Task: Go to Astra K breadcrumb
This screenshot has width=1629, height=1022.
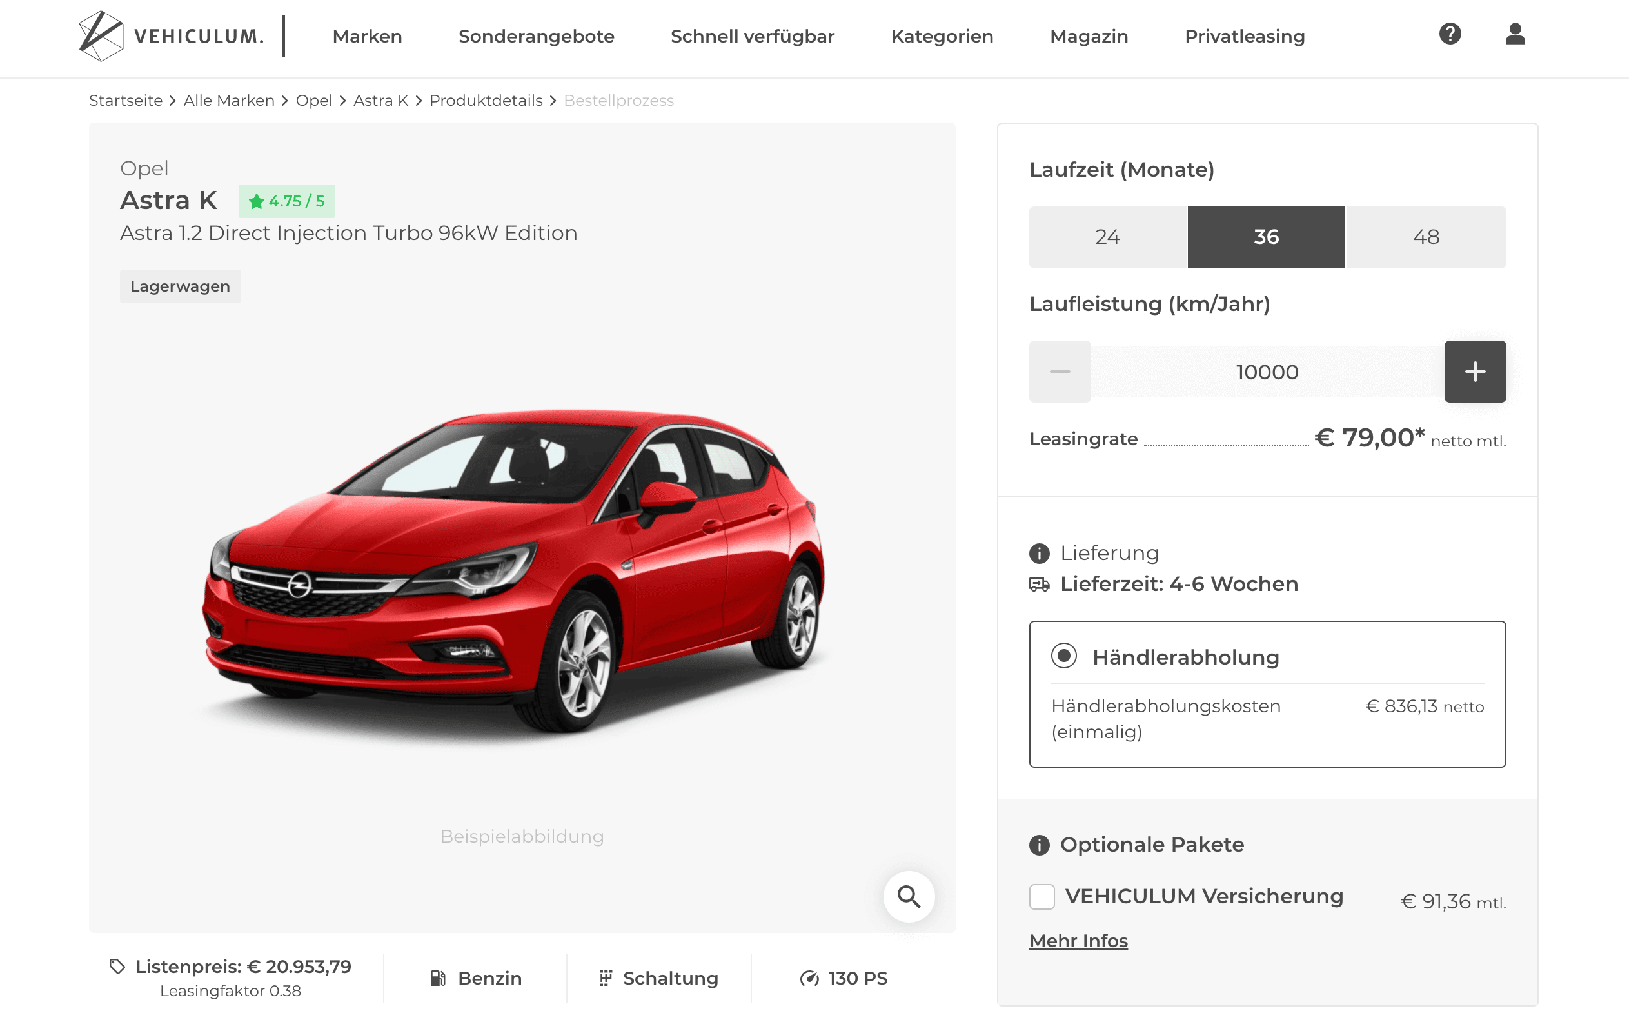Action: [x=381, y=101]
